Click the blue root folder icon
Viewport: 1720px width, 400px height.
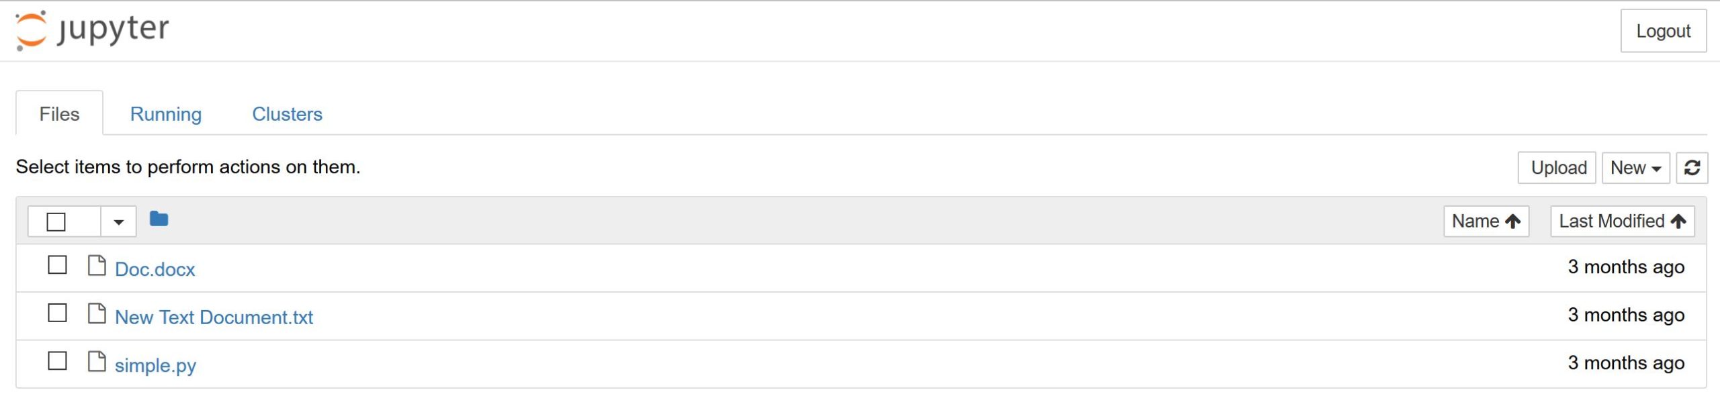pyautogui.click(x=159, y=219)
